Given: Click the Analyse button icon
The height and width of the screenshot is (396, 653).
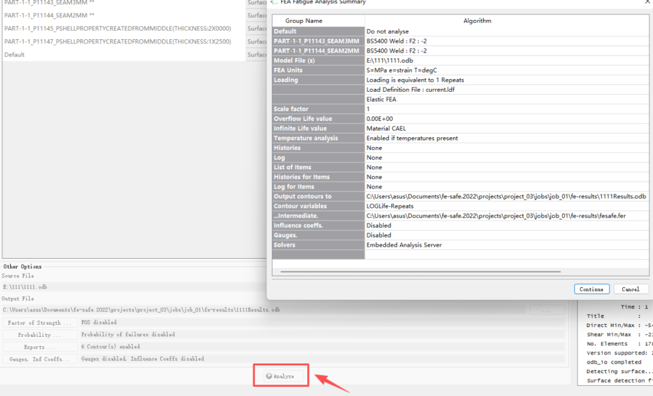Looking at the screenshot, I should pyautogui.click(x=269, y=376).
